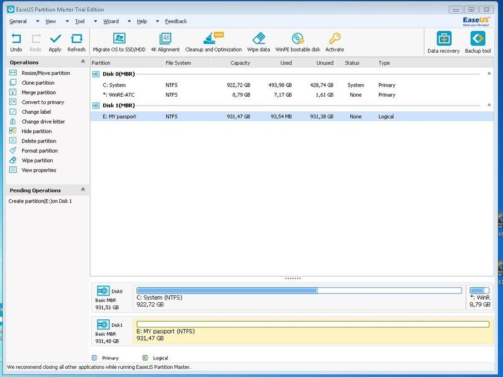This screenshot has height=377, width=503.
Task: Collapse the Operations panel
Action: click(x=83, y=62)
